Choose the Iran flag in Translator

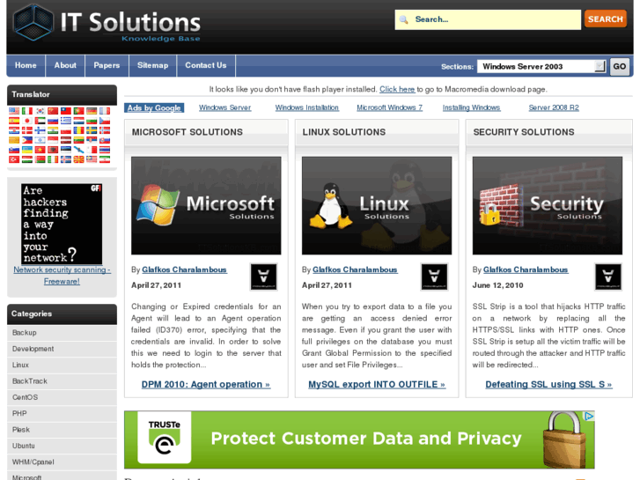pos(105,159)
